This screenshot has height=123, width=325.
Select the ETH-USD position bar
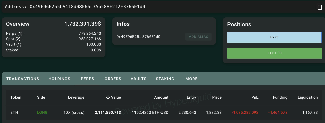pyautogui.click(x=274, y=53)
